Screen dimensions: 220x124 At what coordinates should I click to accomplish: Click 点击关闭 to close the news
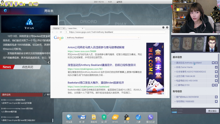(28, 67)
